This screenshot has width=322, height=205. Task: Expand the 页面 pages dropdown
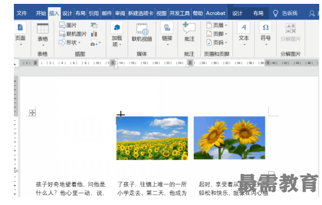[x=21, y=44]
